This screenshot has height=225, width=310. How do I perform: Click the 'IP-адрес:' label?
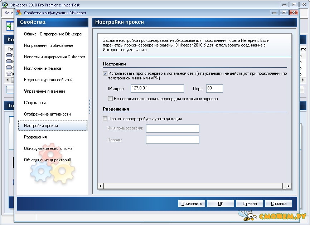coord(116,89)
